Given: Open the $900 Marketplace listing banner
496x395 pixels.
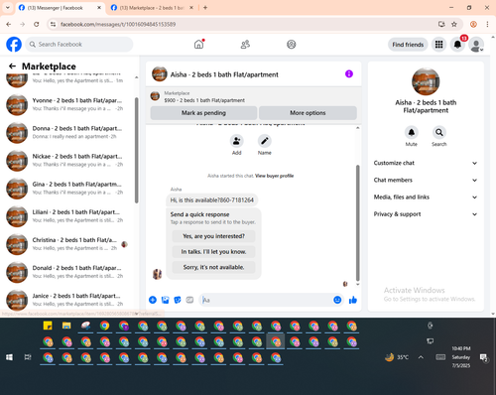Looking at the screenshot, I should coord(253,96).
